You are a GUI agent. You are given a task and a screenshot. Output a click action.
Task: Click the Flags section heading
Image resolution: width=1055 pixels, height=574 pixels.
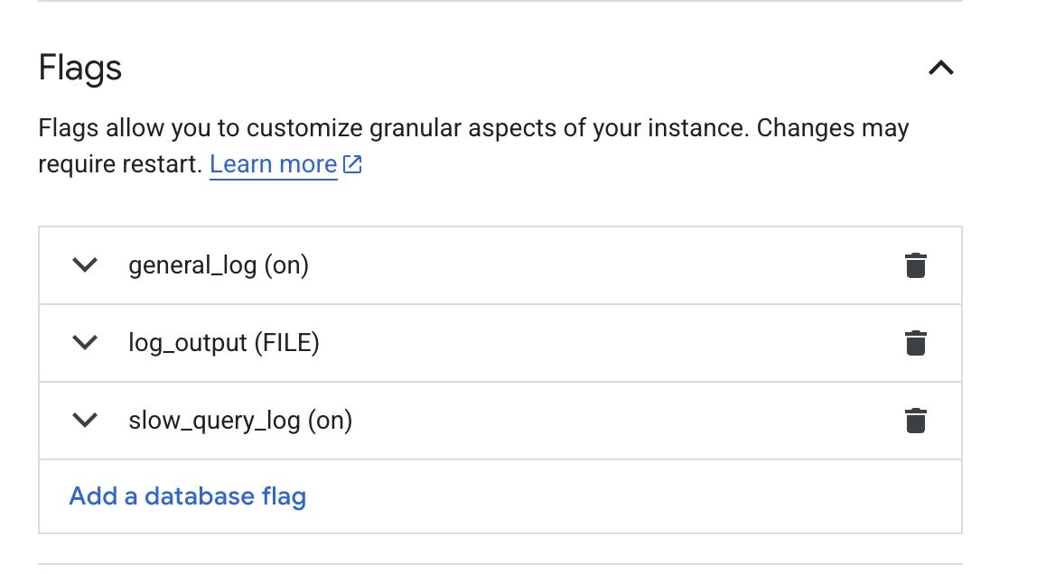pyautogui.click(x=80, y=69)
